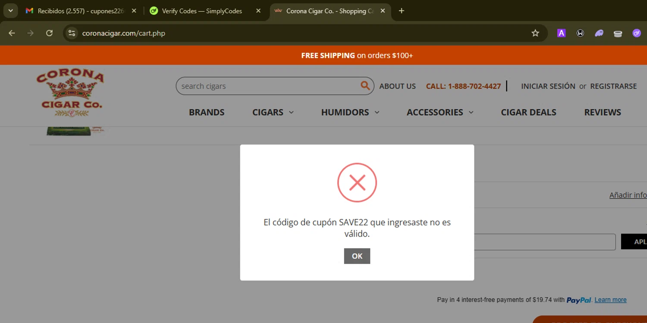Open the ACCESSORIES menu
647x323 pixels.
[435, 112]
